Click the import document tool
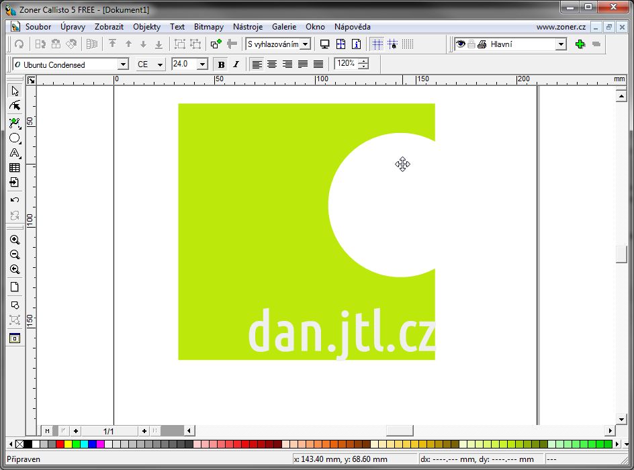Viewport: 634px width, 470px height. coord(15,182)
